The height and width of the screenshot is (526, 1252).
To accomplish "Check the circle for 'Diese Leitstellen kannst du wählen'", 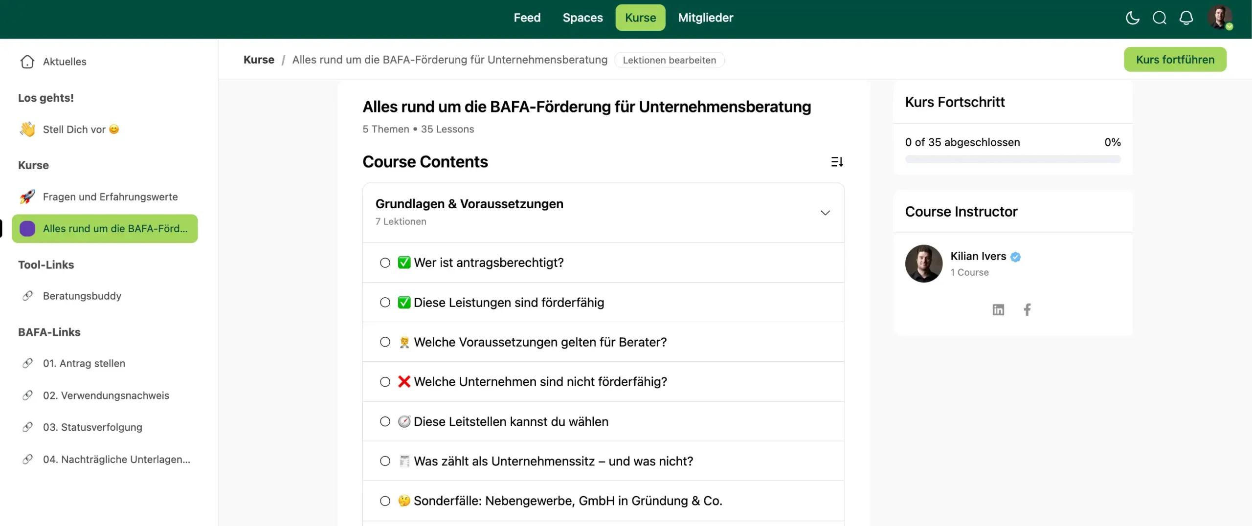I will coord(385,421).
